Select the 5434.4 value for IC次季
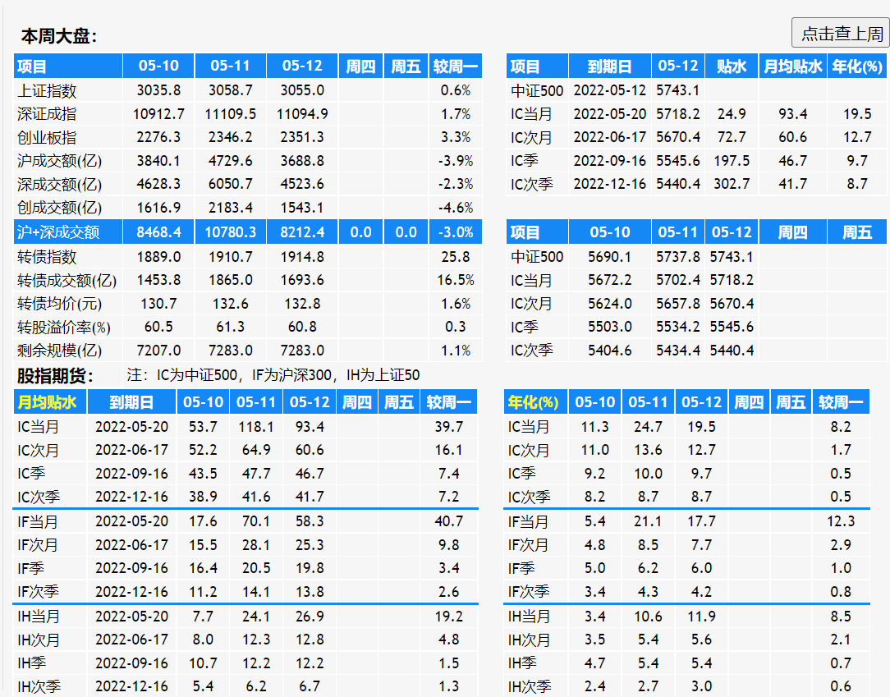The width and height of the screenshot is (890, 697). tap(677, 351)
